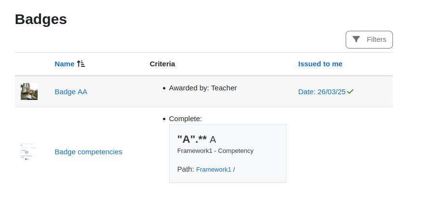Screen dimensions: 431x199
Task: Click the Awarded by: Teacher criterion
Action: pyautogui.click(x=203, y=88)
